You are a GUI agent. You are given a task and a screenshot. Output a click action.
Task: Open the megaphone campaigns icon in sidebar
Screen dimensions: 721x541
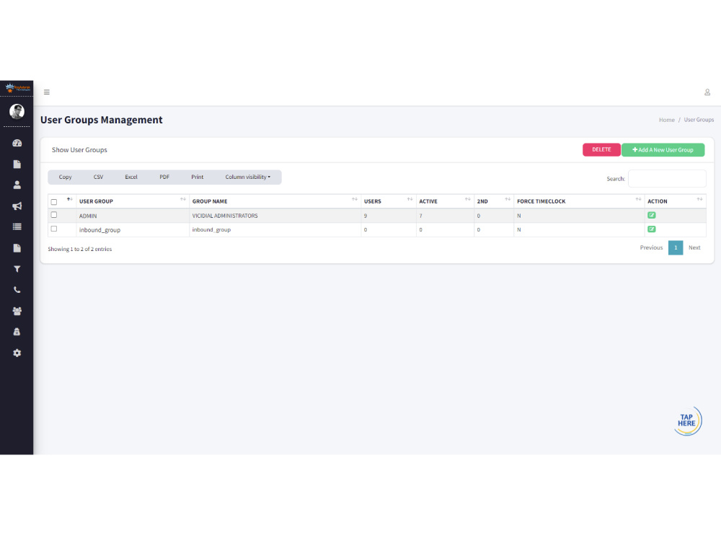[x=17, y=206]
